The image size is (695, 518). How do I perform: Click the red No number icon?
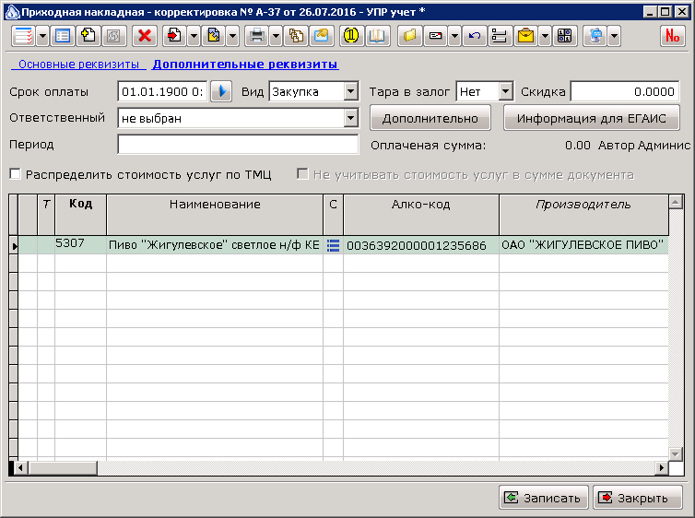[672, 36]
